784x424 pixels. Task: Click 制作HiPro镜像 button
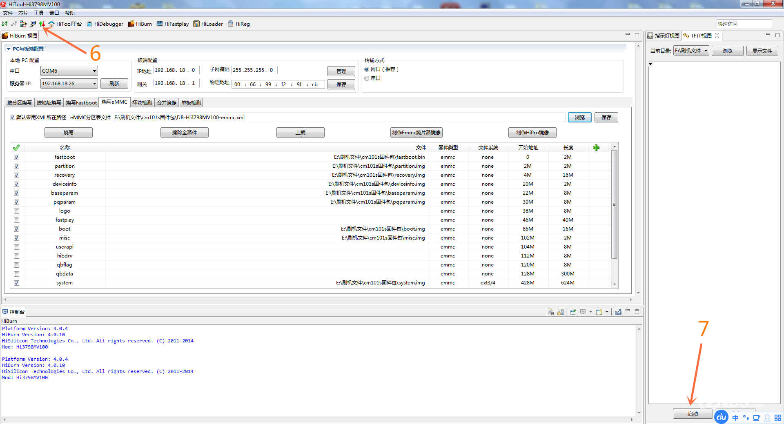point(532,133)
